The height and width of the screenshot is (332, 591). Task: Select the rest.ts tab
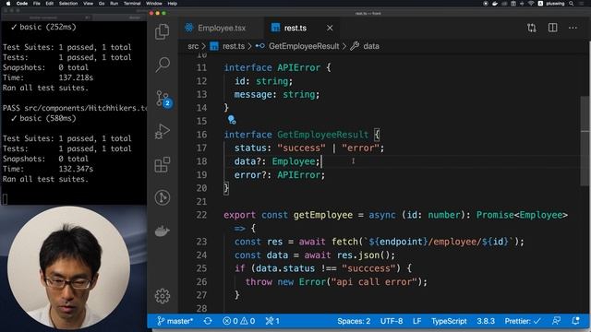click(295, 28)
